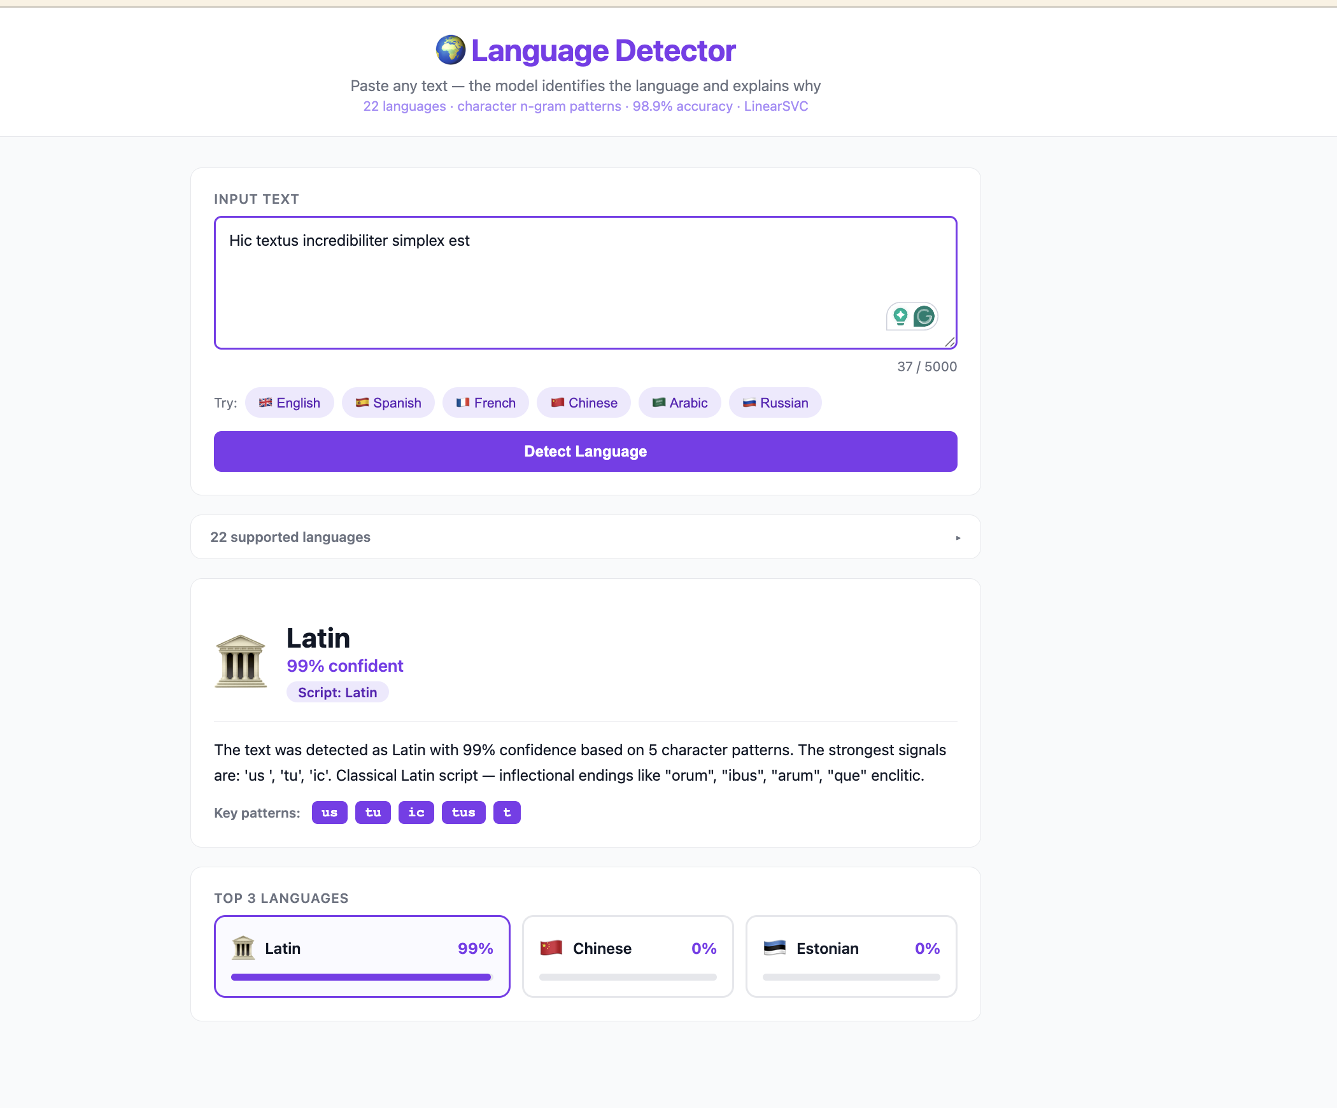Click the 'ic' key pattern chip

(x=416, y=813)
